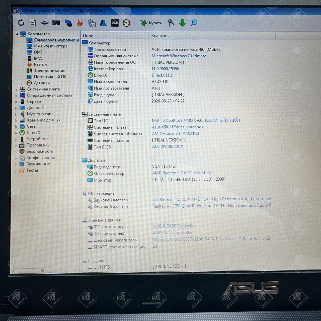The image size is (321, 321).
Task: Open the IPMI tree item
Action: pyautogui.click(x=38, y=58)
